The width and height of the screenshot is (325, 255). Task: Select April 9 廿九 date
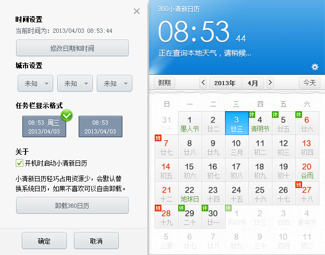[214, 146]
